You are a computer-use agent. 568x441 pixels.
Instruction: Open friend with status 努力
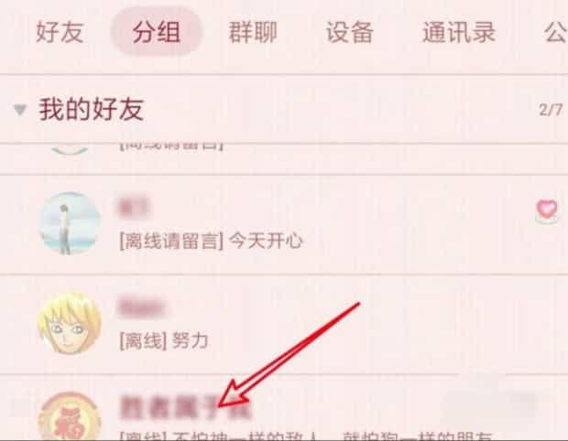coord(284,325)
